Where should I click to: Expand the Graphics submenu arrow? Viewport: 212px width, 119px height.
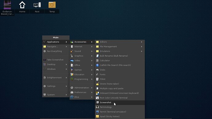(92, 56)
